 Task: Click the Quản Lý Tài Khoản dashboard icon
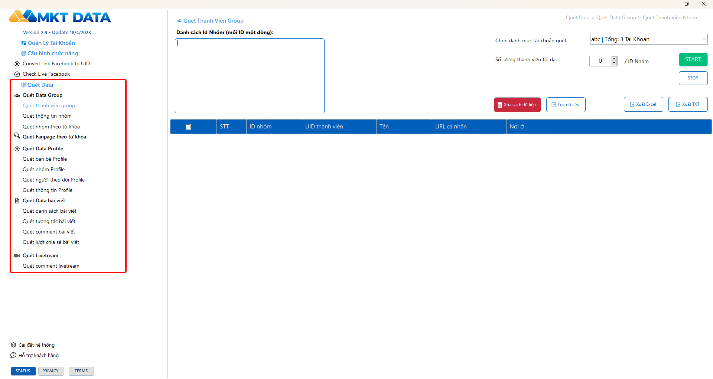pos(24,43)
